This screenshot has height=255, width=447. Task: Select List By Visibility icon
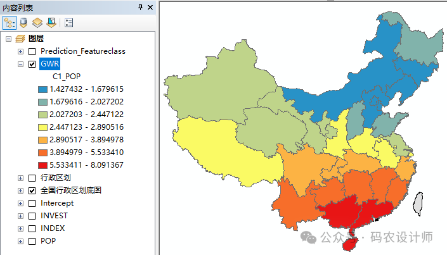tap(37, 23)
